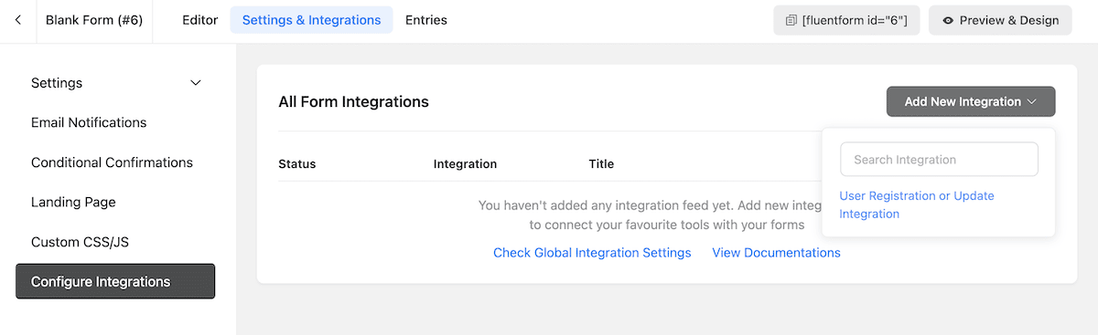
Task: Go back using the left arrow icon
Action: click(x=18, y=20)
